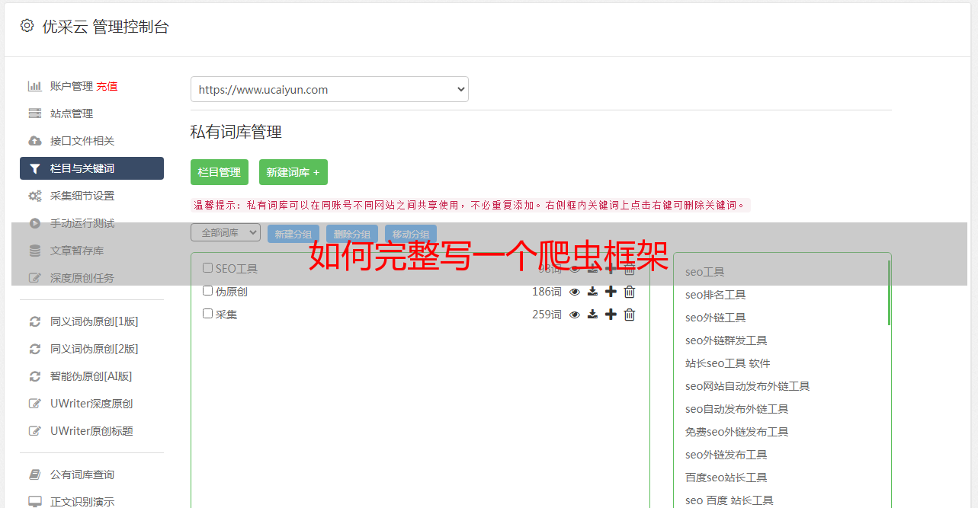Image resolution: width=978 pixels, height=508 pixels.
Task: Download the 采集 word library
Action: pyautogui.click(x=592, y=315)
